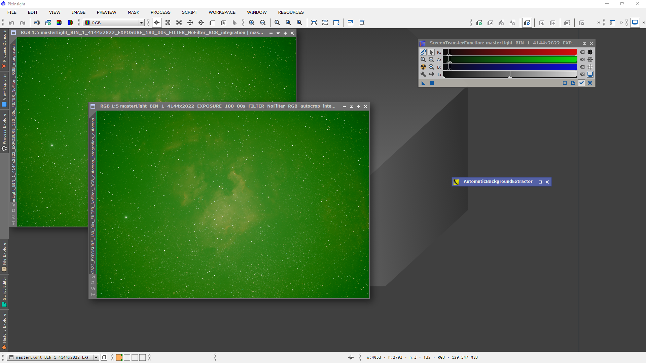Click STF Apply Global square icon
Screen dimensions: 646x363
pos(432,83)
